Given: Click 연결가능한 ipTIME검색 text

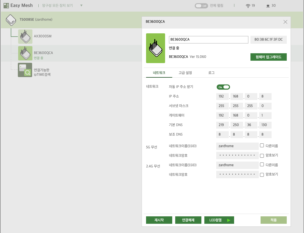Looking at the screenshot, I should coord(42,72).
